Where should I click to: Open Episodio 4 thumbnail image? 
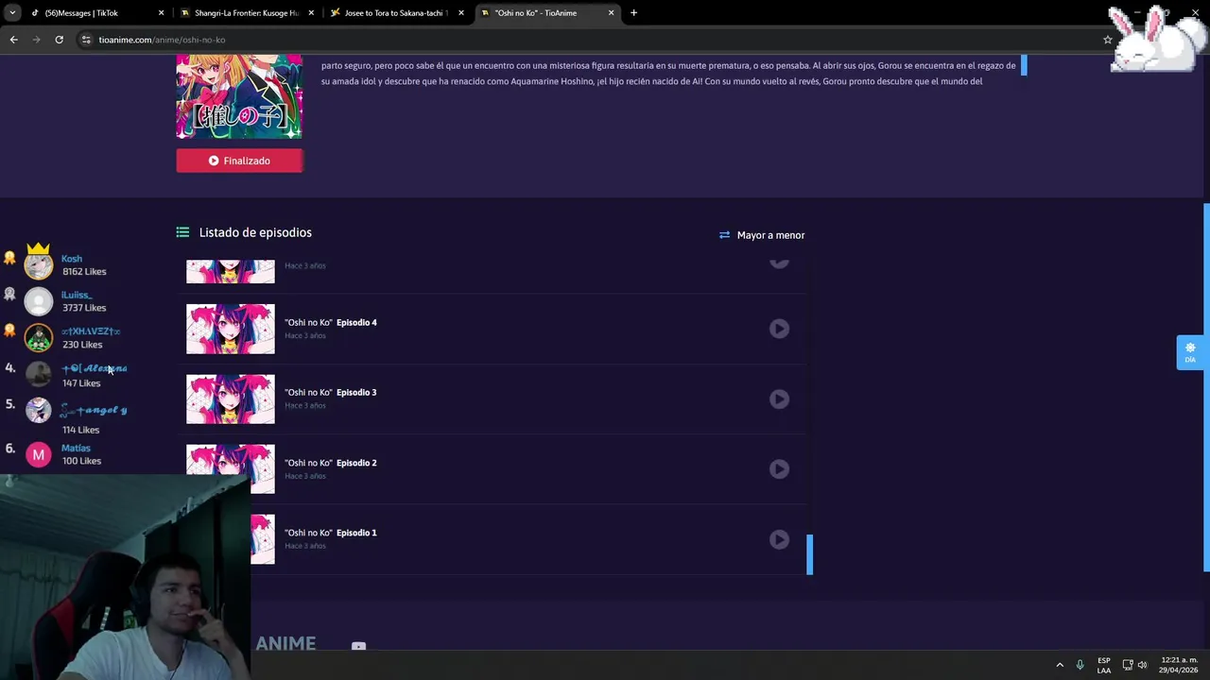tap(231, 329)
